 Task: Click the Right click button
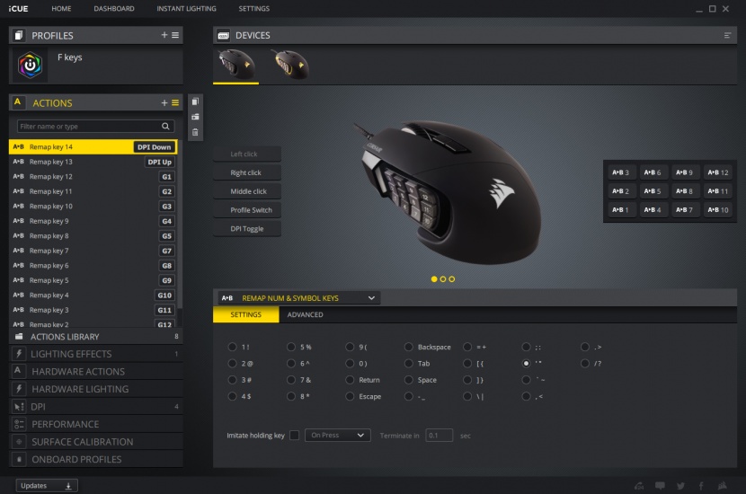pyautogui.click(x=247, y=172)
